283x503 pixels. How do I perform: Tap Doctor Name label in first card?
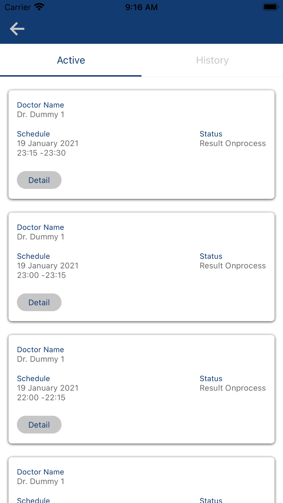tap(40, 105)
